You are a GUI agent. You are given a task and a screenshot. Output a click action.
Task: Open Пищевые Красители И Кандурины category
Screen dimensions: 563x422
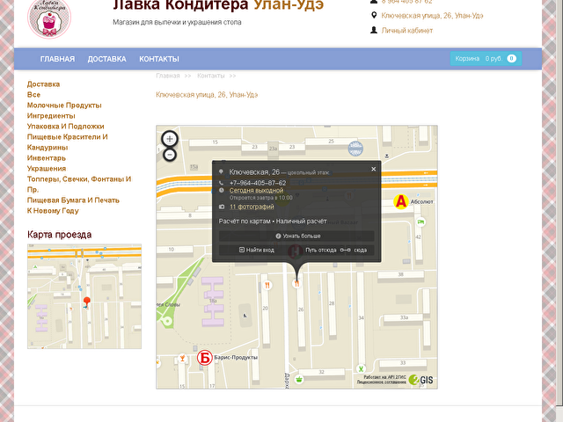[x=68, y=142]
